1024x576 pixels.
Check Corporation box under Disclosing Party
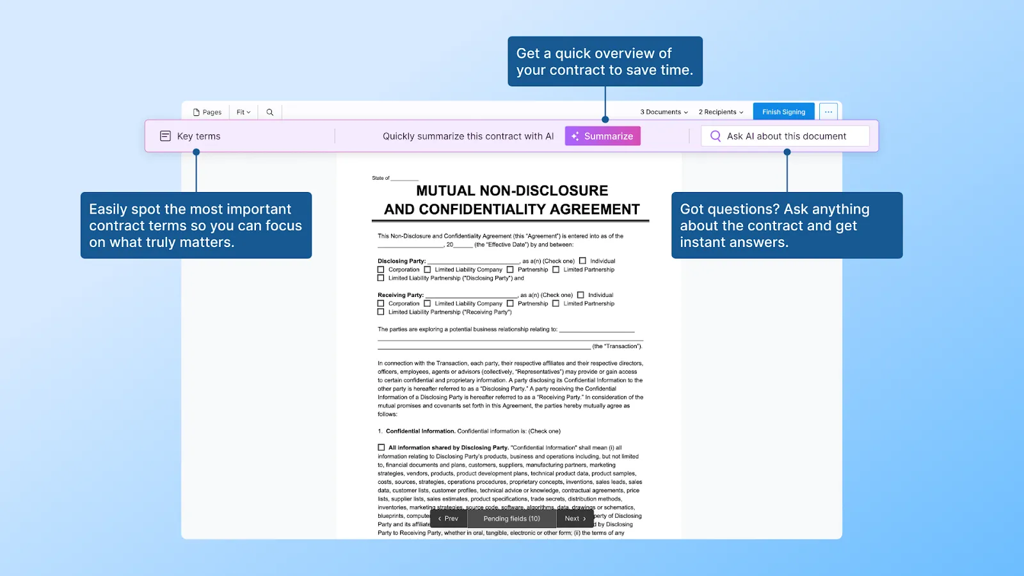pos(381,269)
